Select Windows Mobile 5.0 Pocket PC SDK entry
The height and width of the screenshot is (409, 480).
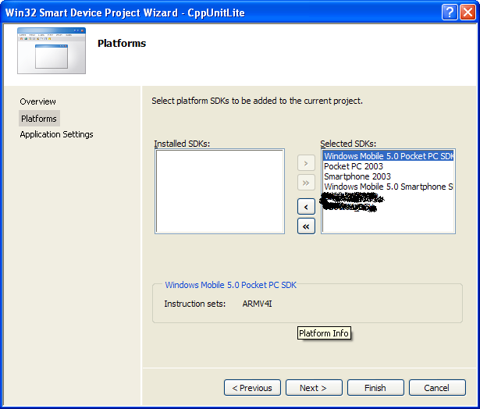[388, 156]
